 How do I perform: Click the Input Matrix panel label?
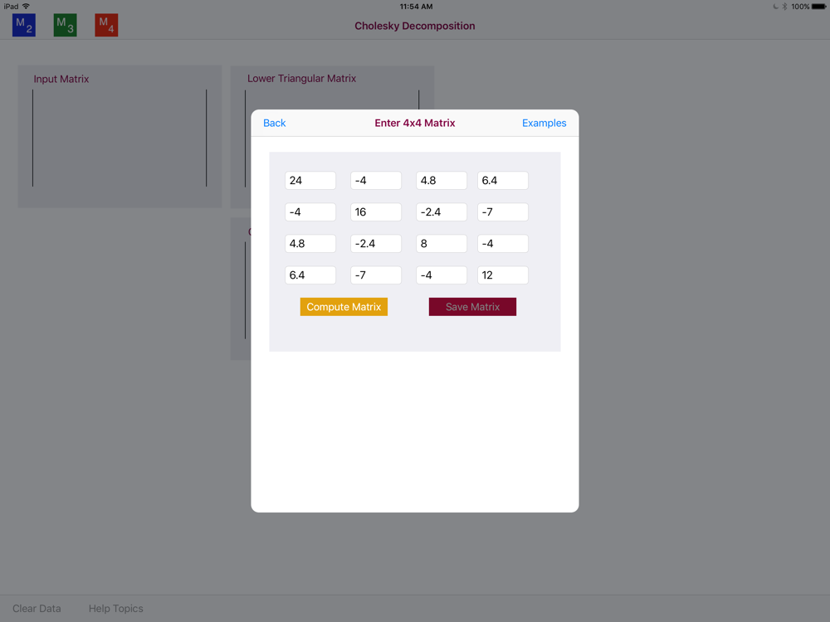tap(61, 79)
